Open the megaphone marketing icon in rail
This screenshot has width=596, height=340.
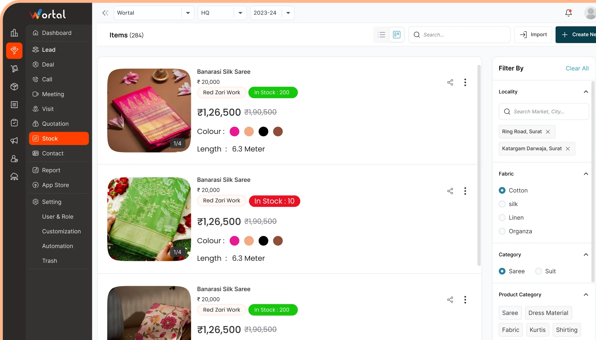(14, 140)
